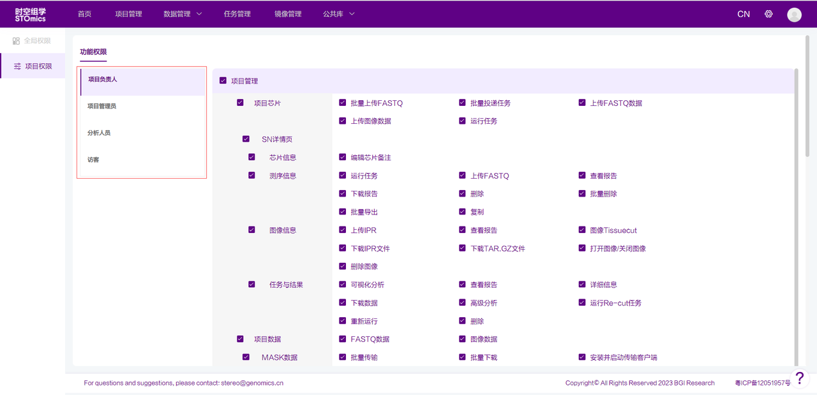Click the STOmics logo
Viewport: 817px width, 395px height.
point(31,14)
